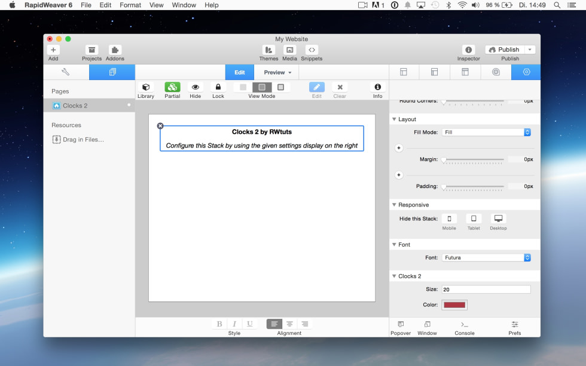The width and height of the screenshot is (586, 366).
Task: Lock the selected stack
Action: pos(218,87)
